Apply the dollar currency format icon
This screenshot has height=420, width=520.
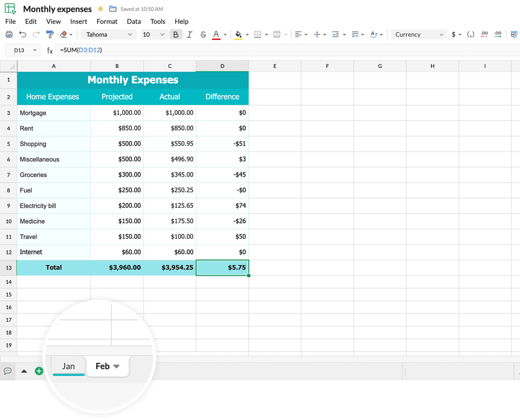point(454,34)
